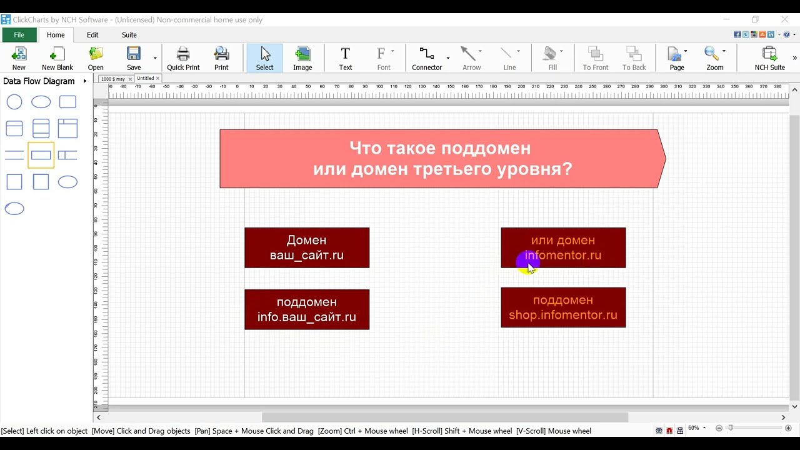Viewport: 800px width, 450px height.
Task: Pick the double horizontal lines shape
Action: tap(14, 155)
